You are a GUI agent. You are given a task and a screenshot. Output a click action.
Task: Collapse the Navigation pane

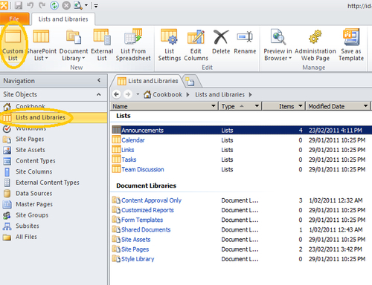pos(99,80)
